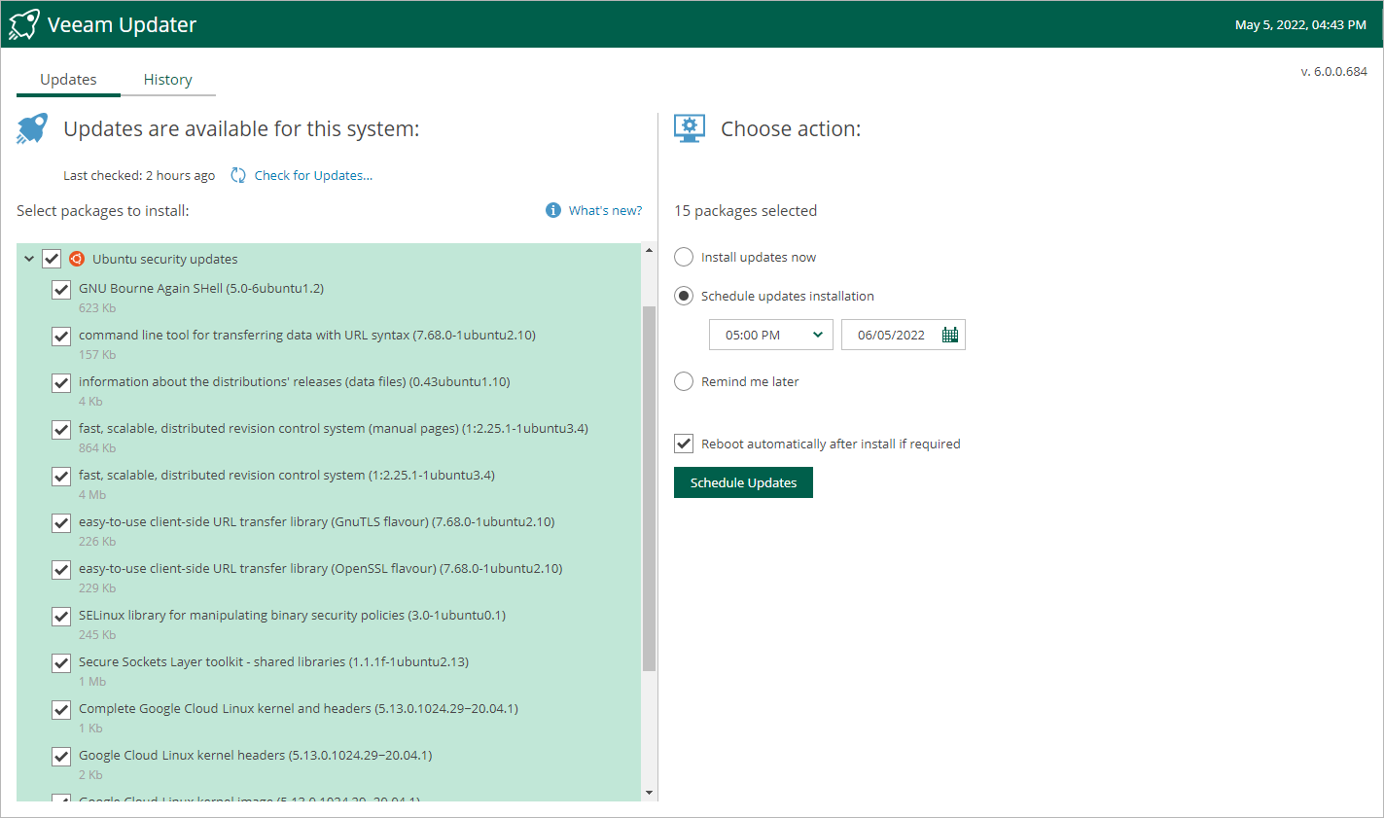Click the monitor gear icon by Choose action

pos(690,128)
